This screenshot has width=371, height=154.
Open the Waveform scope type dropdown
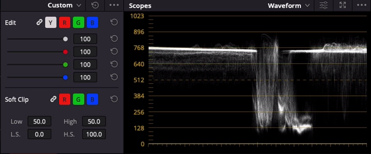pyautogui.click(x=289, y=6)
